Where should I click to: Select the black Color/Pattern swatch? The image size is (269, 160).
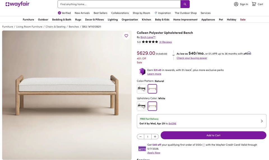tap(142, 89)
